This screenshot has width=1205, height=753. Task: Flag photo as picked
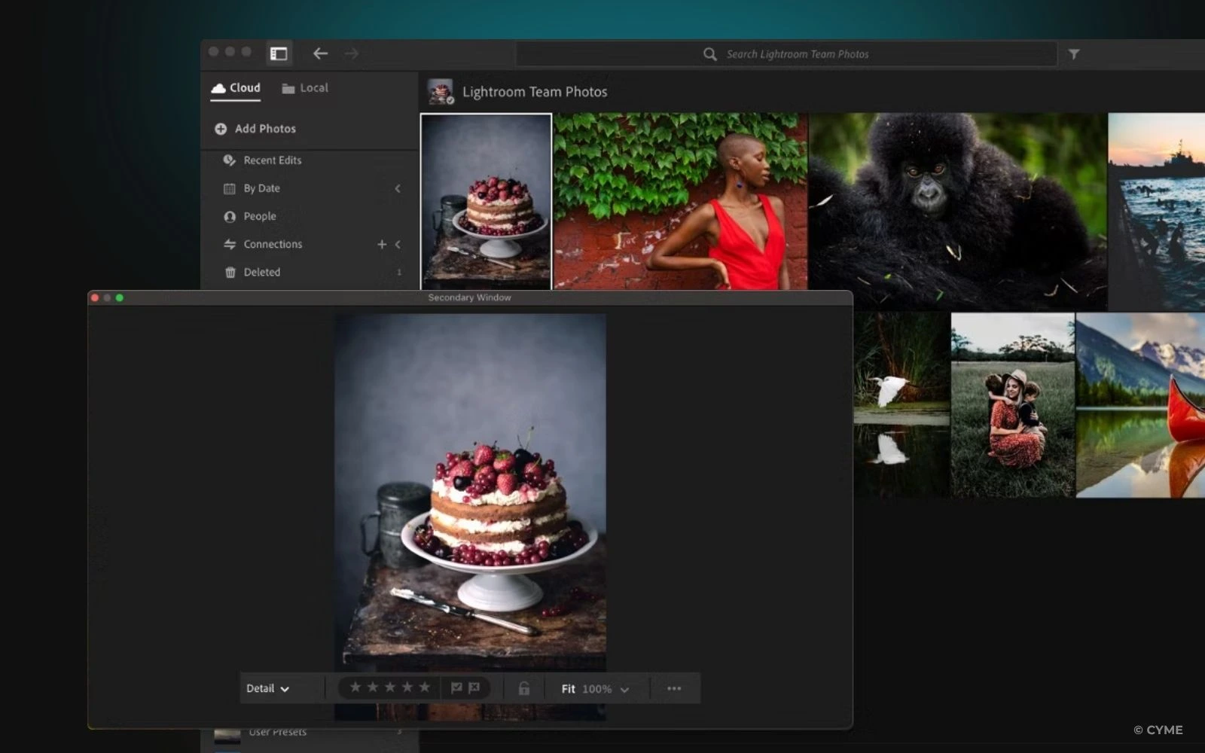(x=456, y=687)
